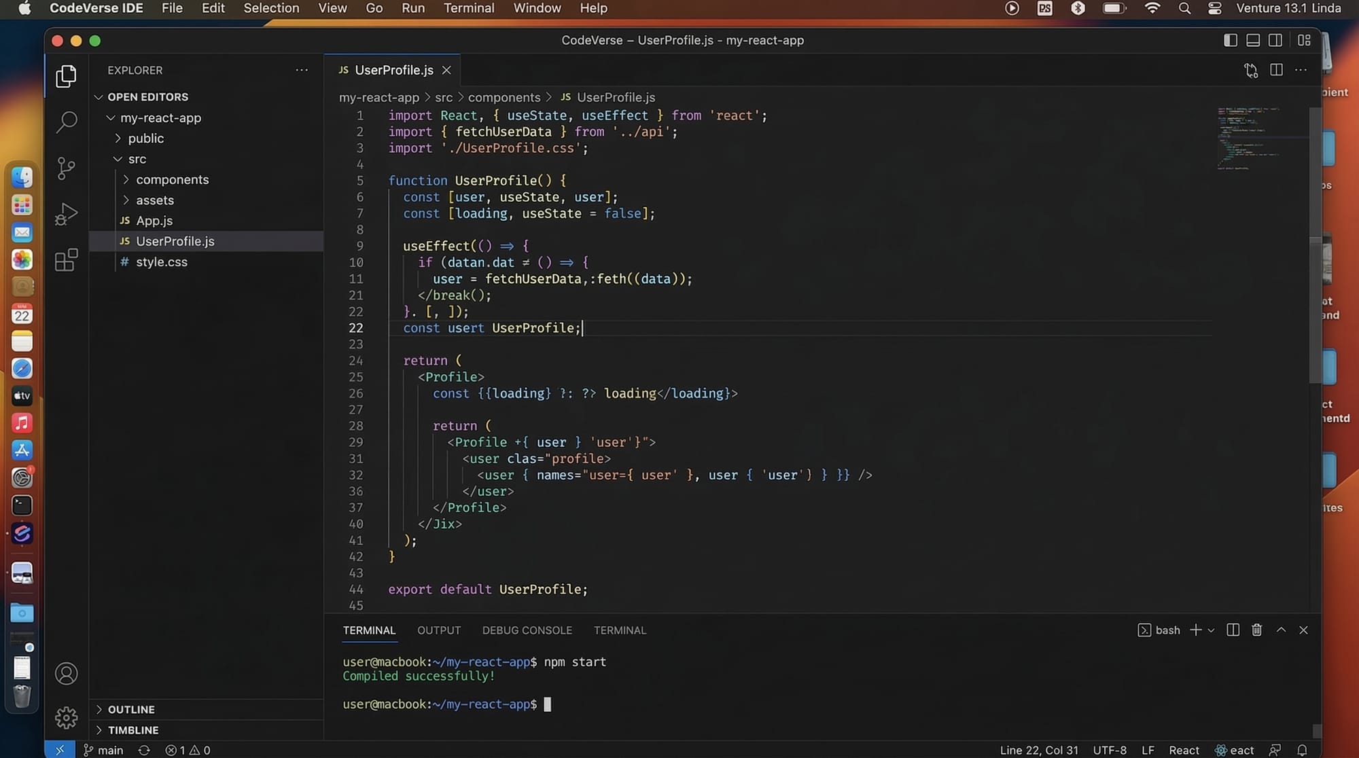Open the Search view in activity bar
The width and height of the screenshot is (1359, 758).
tap(66, 122)
